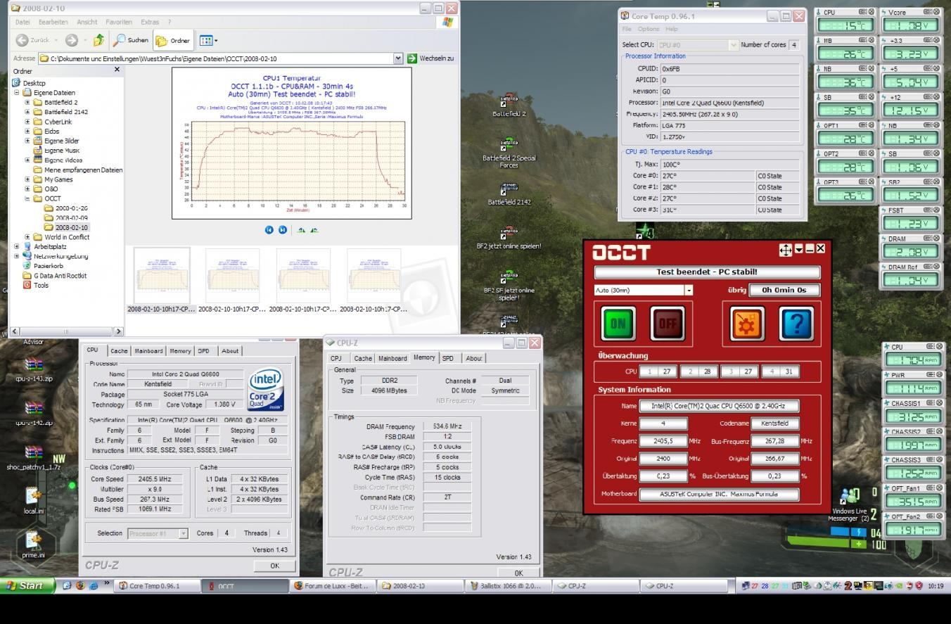Show next image in the filmstrip preview

coord(282,229)
